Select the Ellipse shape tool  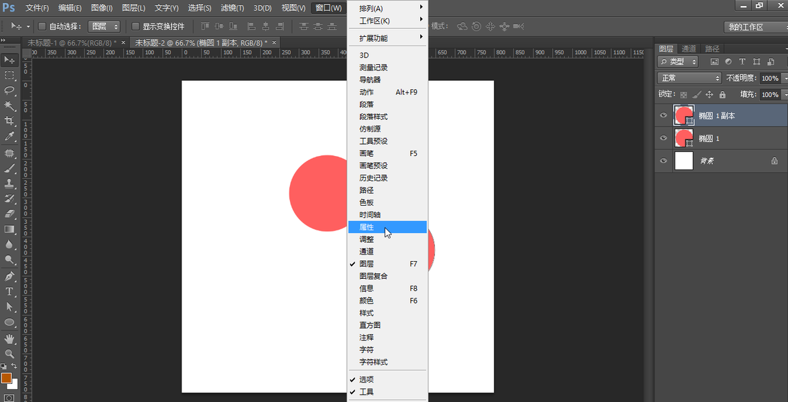coord(9,322)
